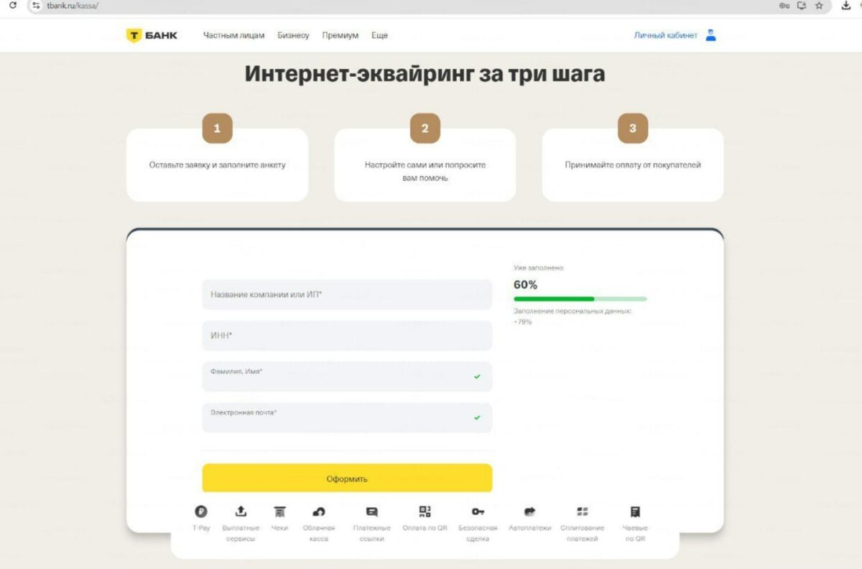
Task: Click the "Интернет-эквайринг за три шага" heading
Action: 425,74
